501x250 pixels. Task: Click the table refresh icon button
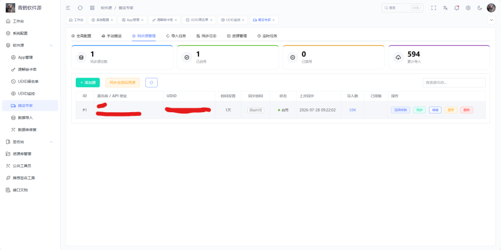pyautogui.click(x=152, y=83)
